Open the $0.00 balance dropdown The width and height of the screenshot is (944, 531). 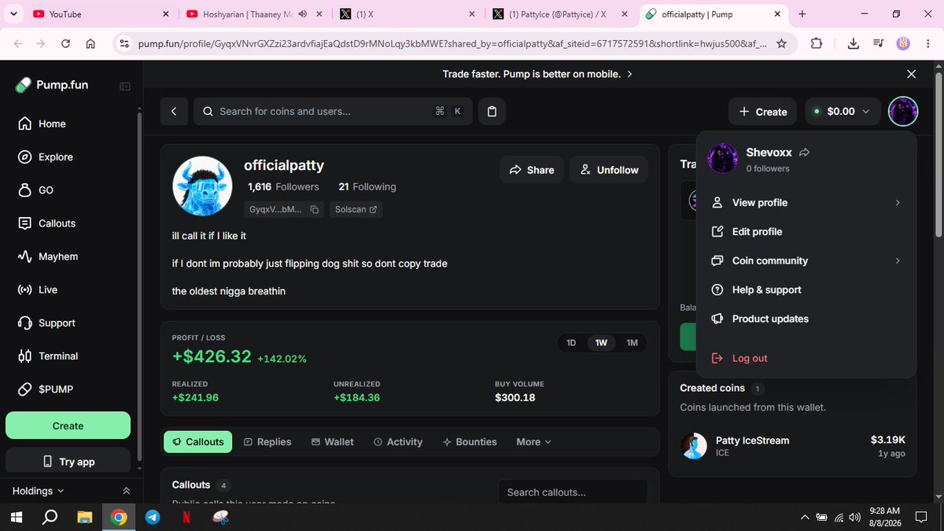coord(842,112)
